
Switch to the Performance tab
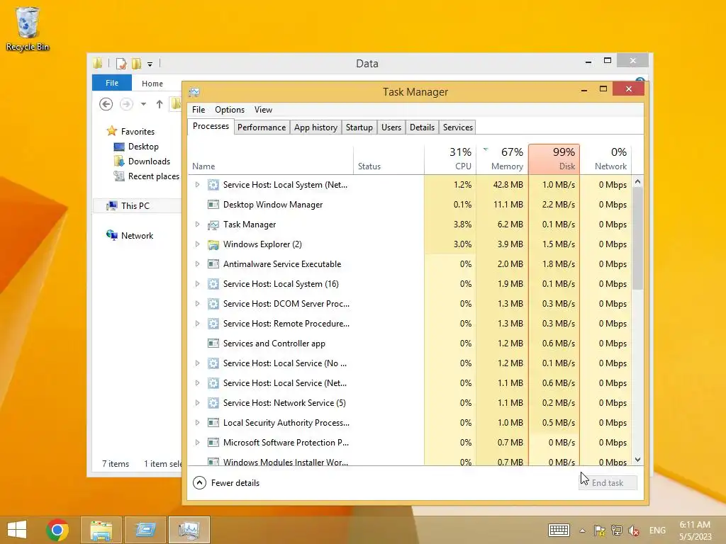pyautogui.click(x=262, y=127)
